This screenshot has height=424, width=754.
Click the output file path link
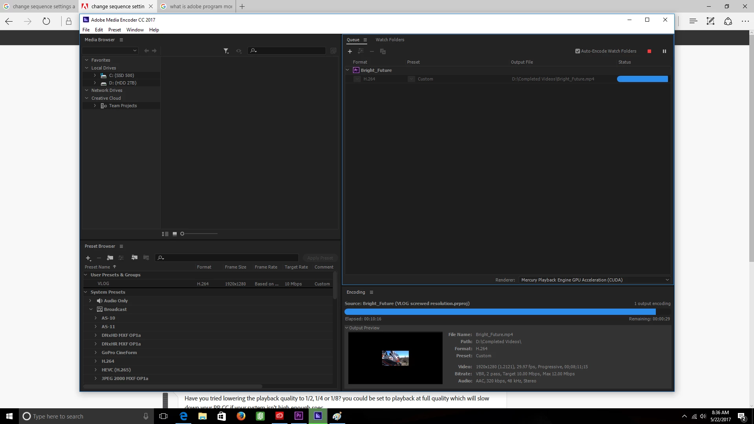pos(553,79)
